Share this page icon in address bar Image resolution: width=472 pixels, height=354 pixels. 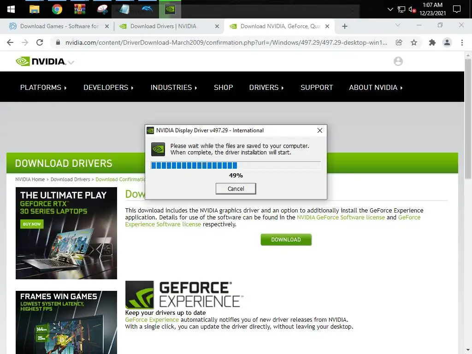tap(399, 42)
